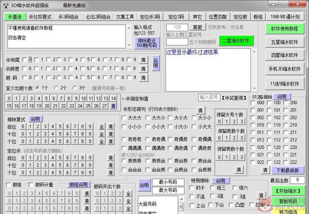Click 0 under 保留质数个数
This screenshot has width=309, height=214.
pyautogui.click(x=219, y=157)
